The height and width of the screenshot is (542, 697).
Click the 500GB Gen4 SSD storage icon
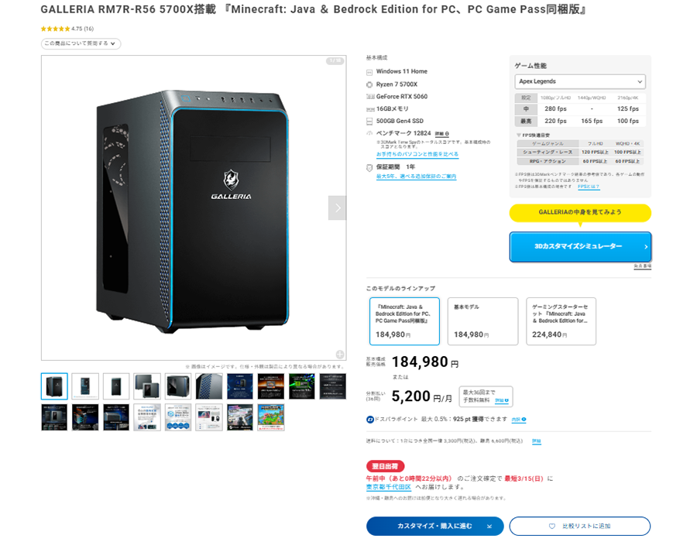369,121
